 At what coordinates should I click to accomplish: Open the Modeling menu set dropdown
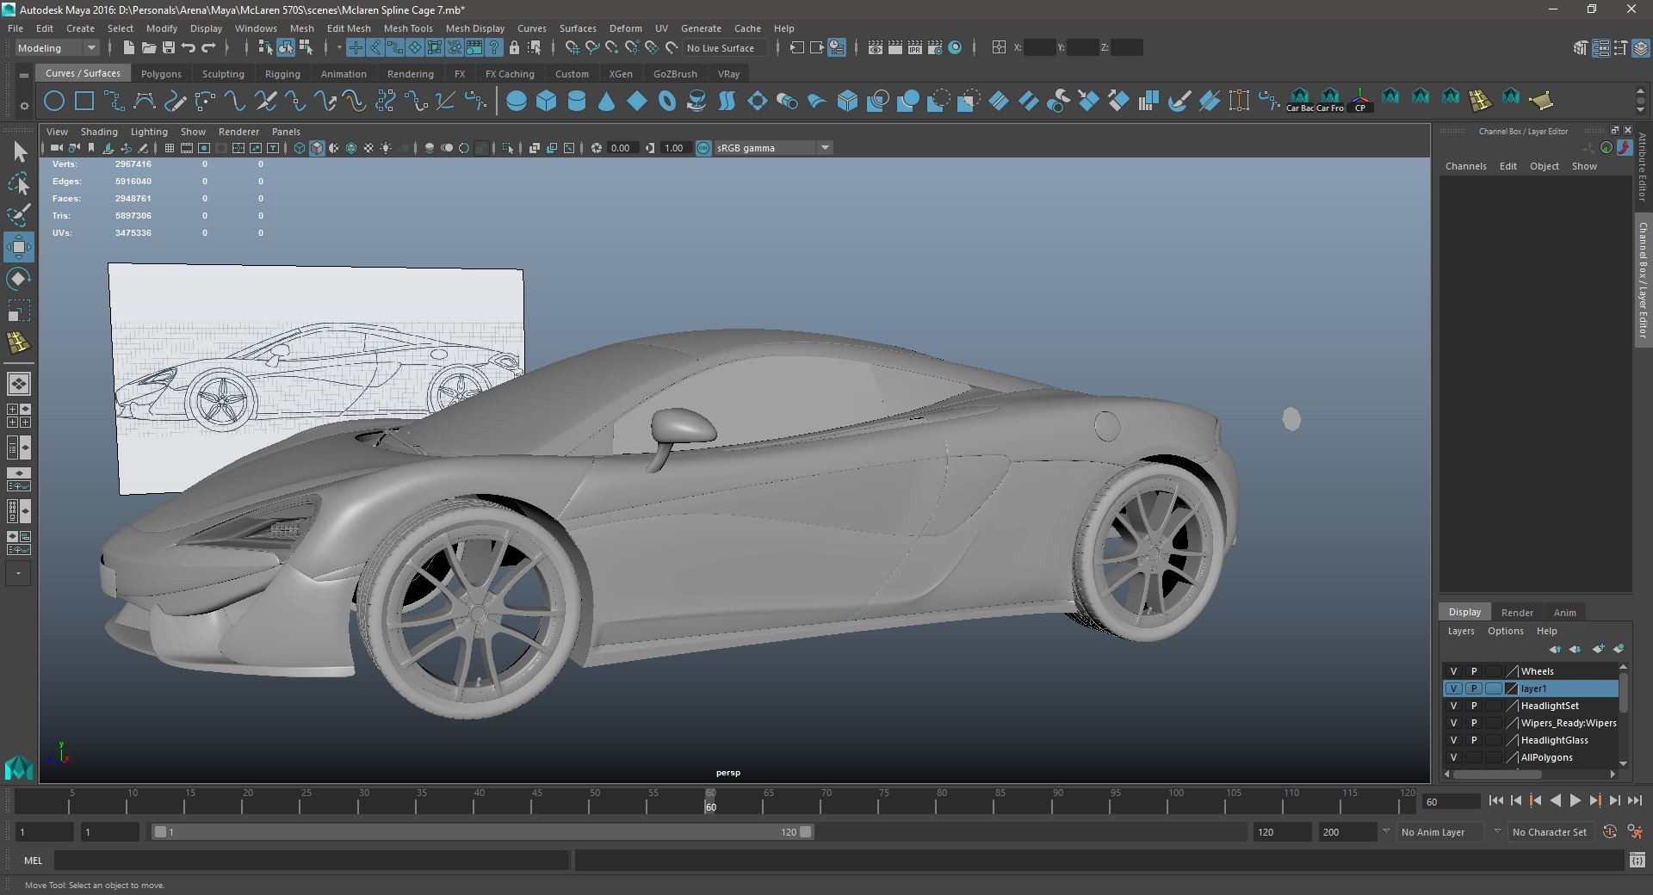click(57, 48)
